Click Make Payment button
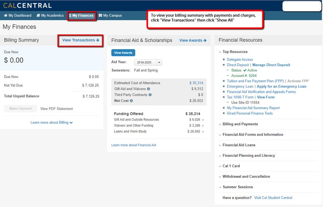The height and width of the screenshot is (207, 323). (21, 109)
